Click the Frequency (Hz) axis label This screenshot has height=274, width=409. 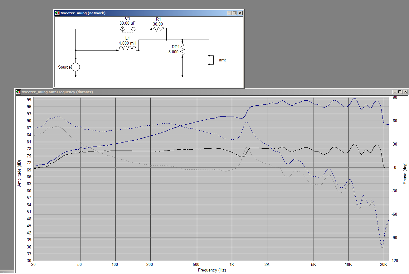(212, 270)
